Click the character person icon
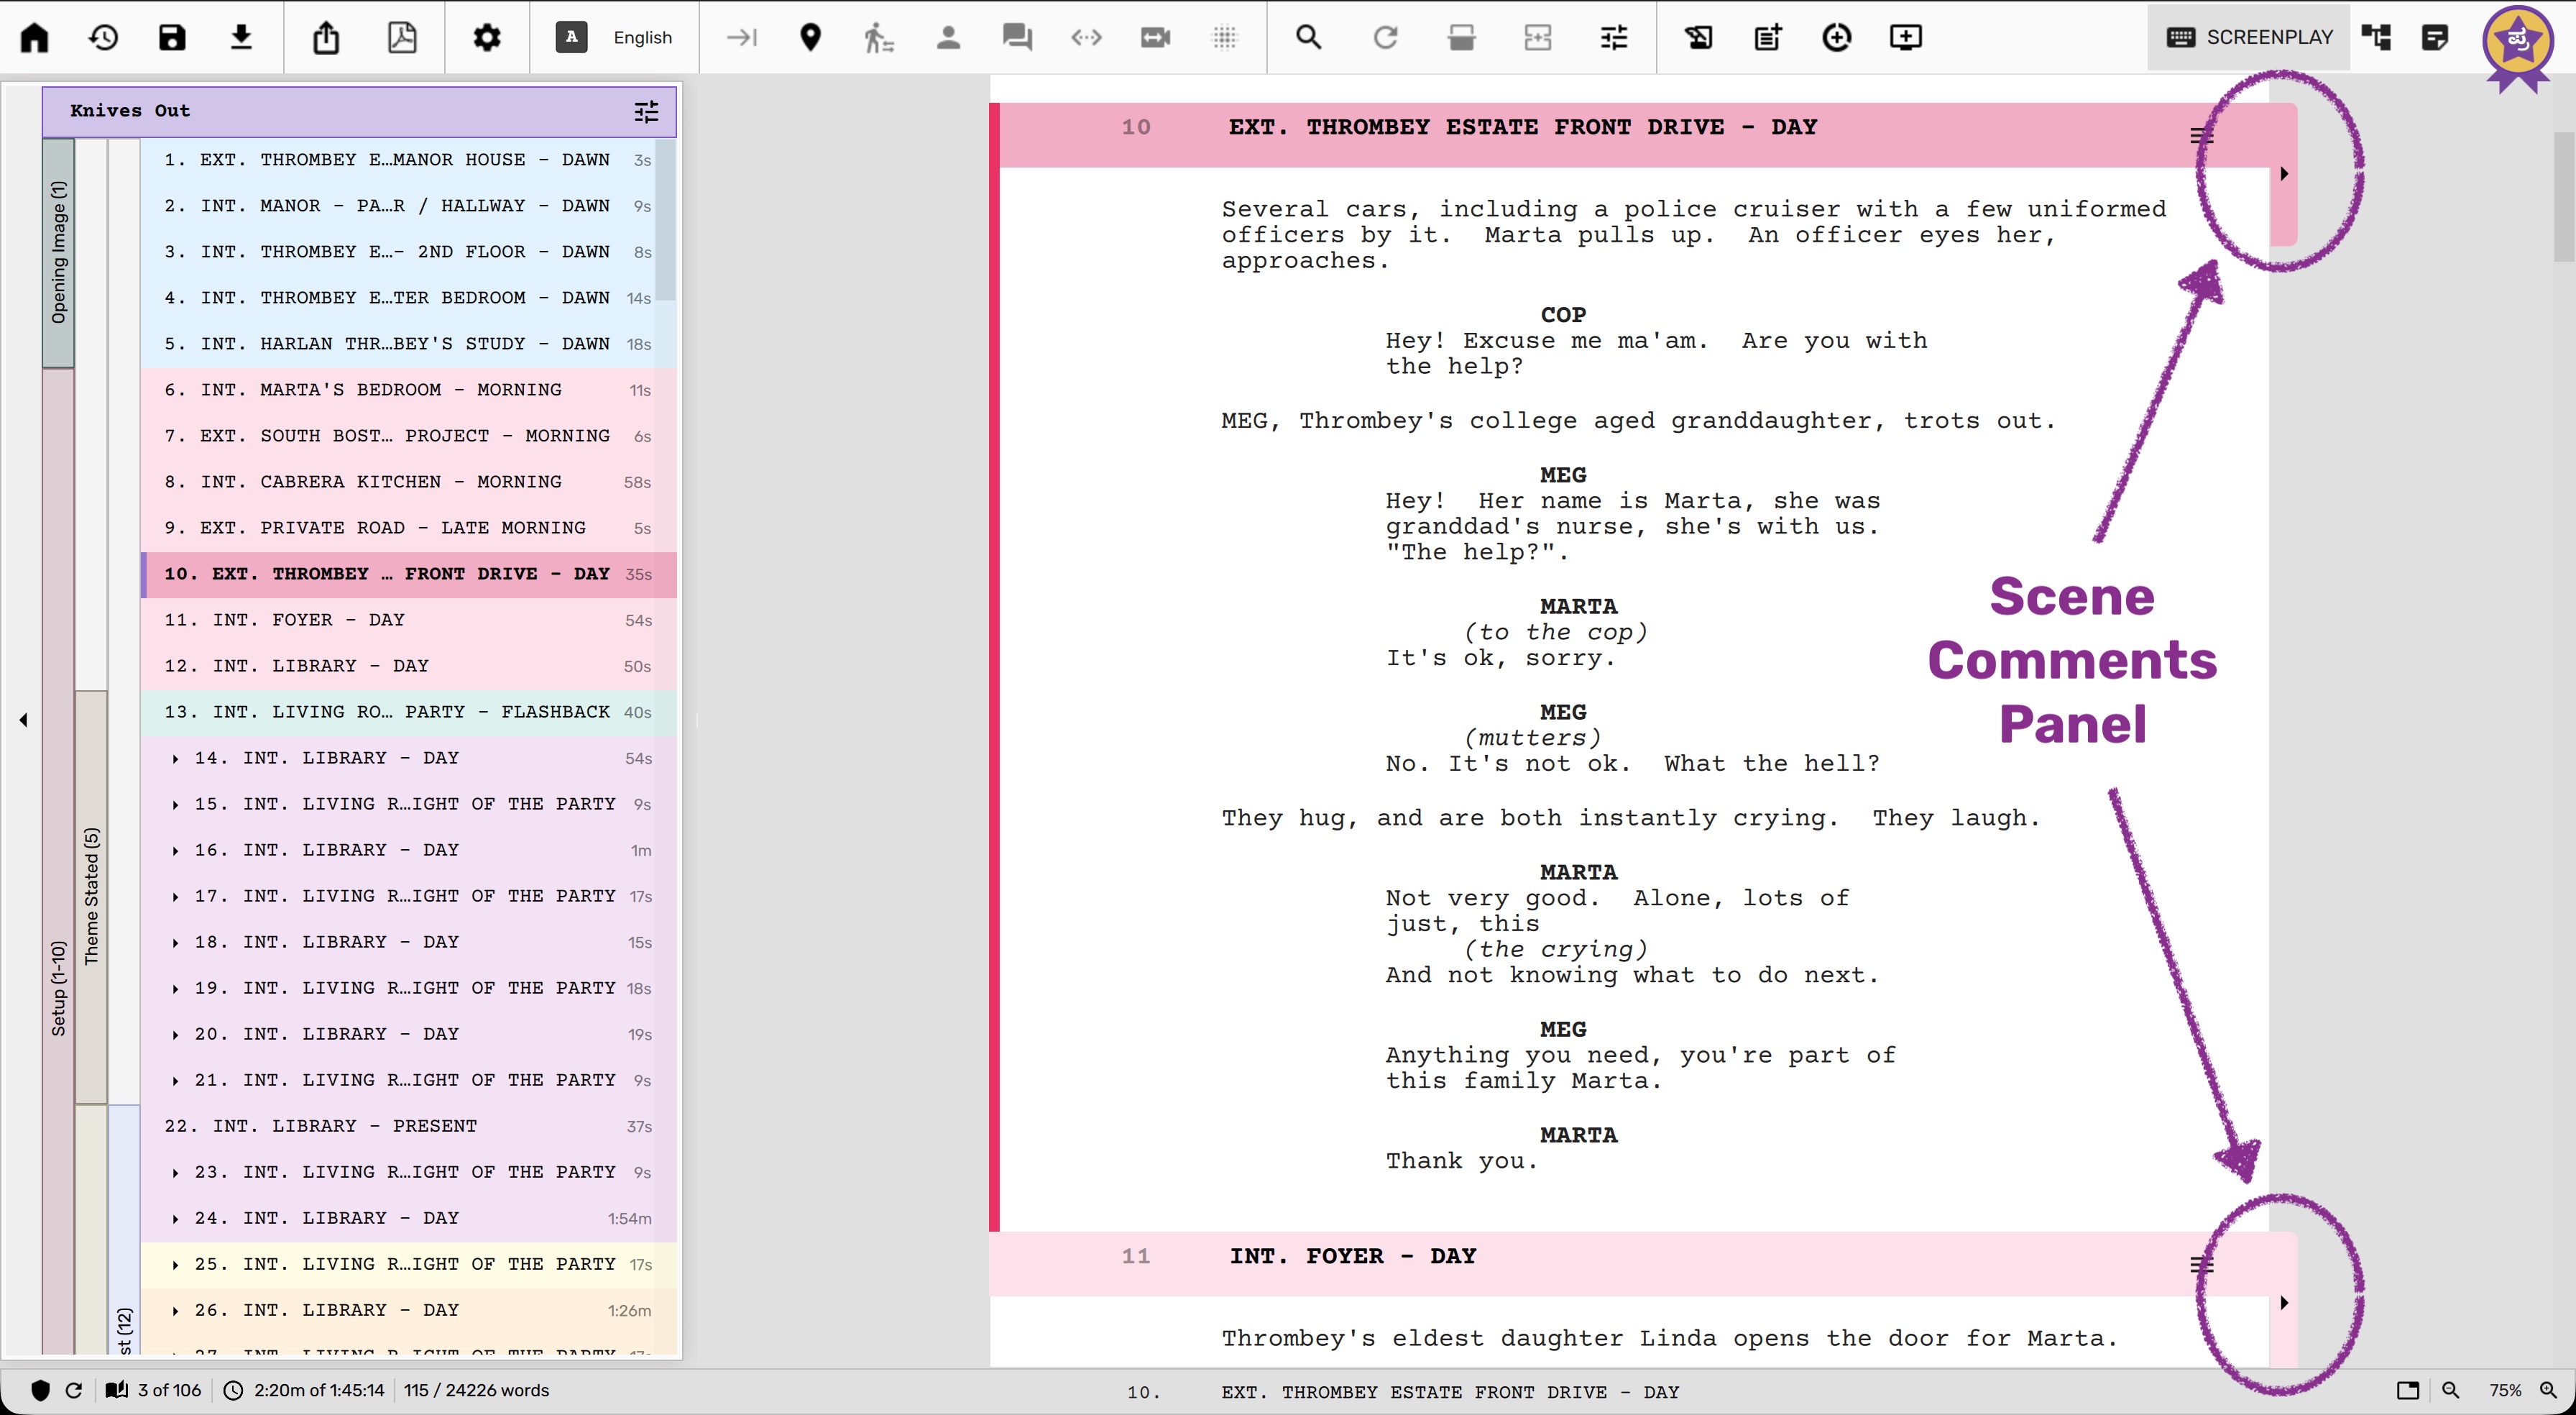Image resolution: width=2576 pixels, height=1415 pixels. [948, 38]
